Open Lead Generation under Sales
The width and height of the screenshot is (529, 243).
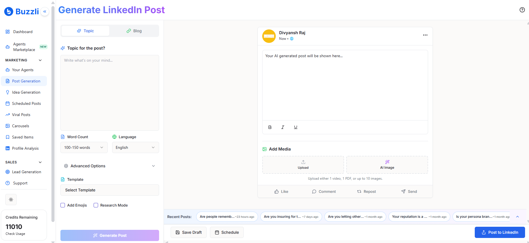point(24,172)
